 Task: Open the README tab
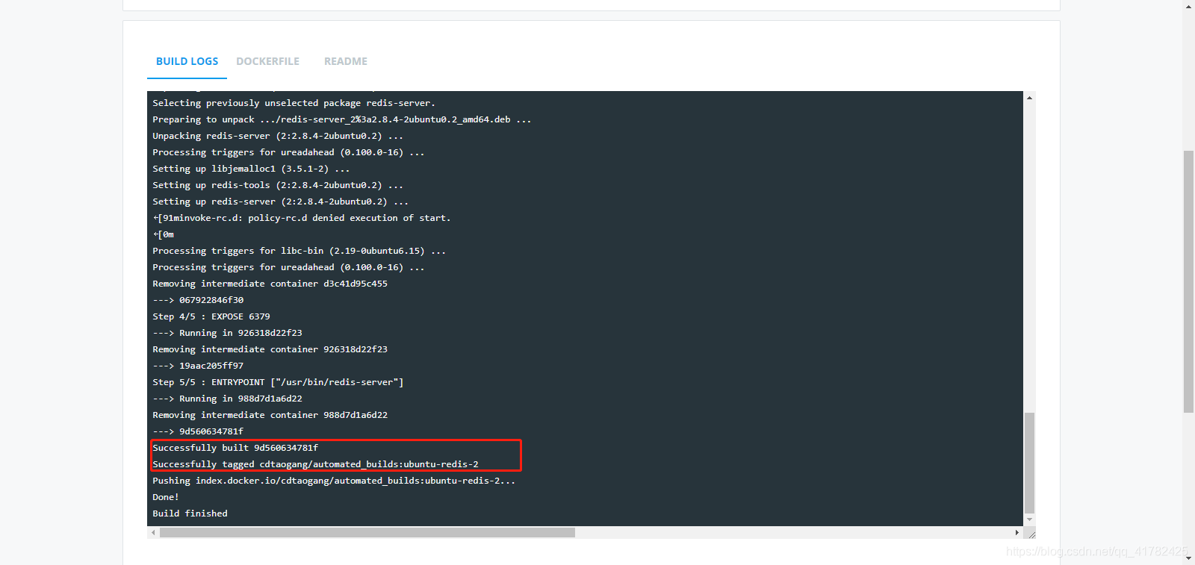coord(346,61)
